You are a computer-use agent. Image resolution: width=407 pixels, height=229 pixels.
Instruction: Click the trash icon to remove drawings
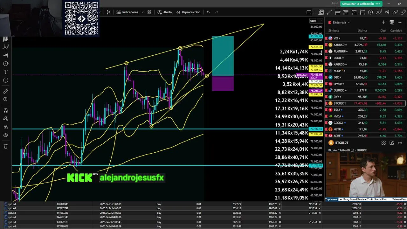point(6,146)
